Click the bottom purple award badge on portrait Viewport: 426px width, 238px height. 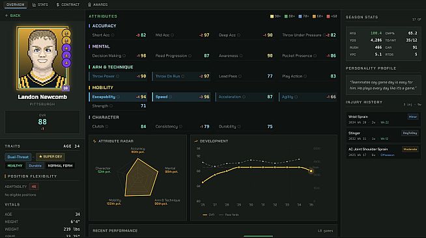click(x=66, y=62)
